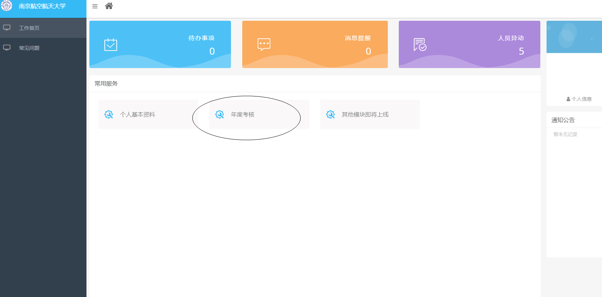The image size is (602, 297).
Task: Click the 南京航空航天大学 title text
Action: 42,6
